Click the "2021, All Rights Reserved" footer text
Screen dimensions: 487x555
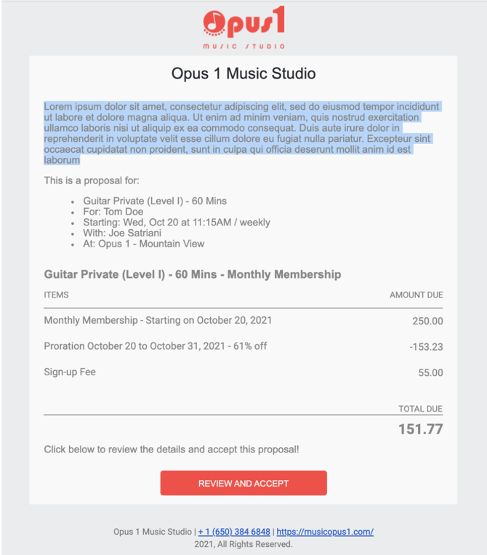click(243, 544)
